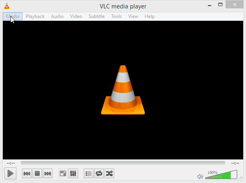Toggle the playlist view

(x=89, y=173)
